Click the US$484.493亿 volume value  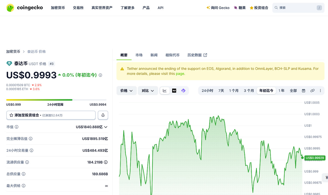click(x=95, y=150)
